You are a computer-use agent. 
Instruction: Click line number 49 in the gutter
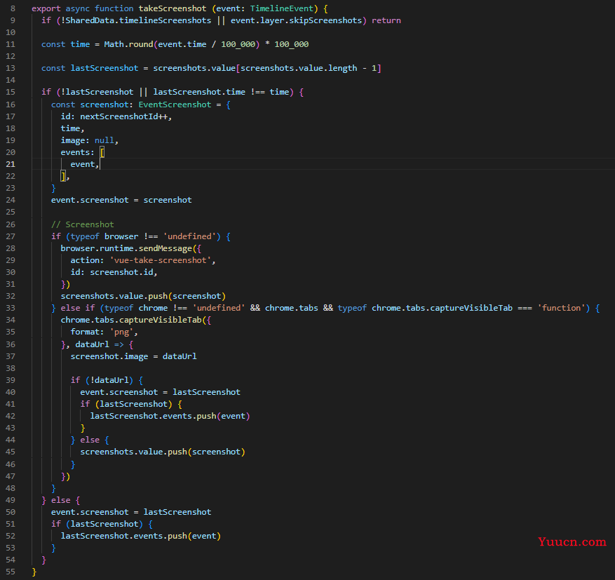pyautogui.click(x=11, y=500)
